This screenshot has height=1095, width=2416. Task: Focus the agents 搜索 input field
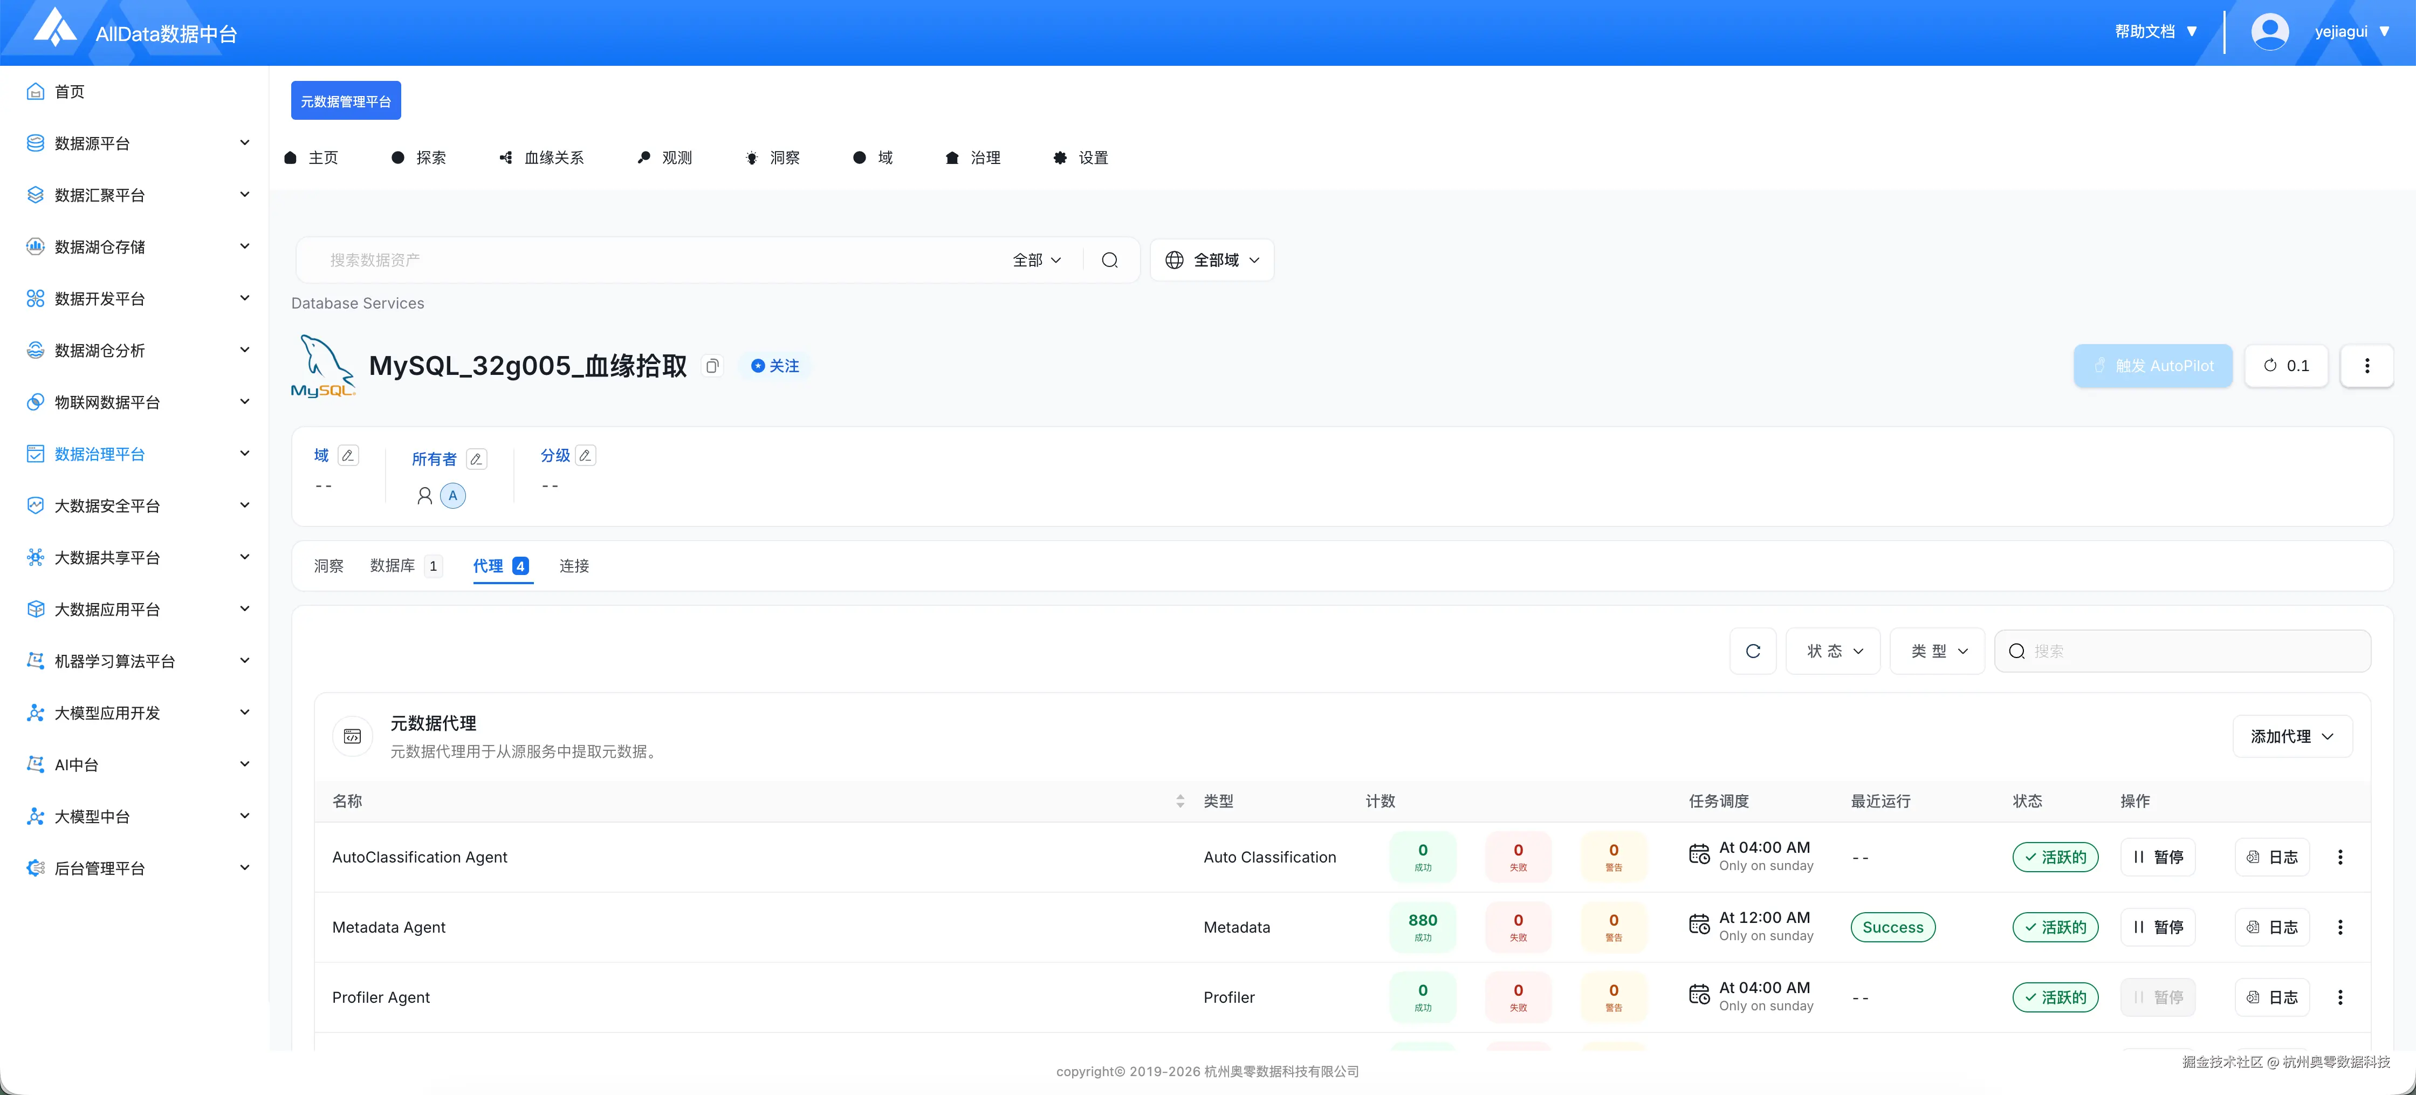(2182, 651)
